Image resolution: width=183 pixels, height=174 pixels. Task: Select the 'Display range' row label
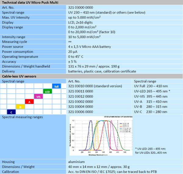point(13,27)
